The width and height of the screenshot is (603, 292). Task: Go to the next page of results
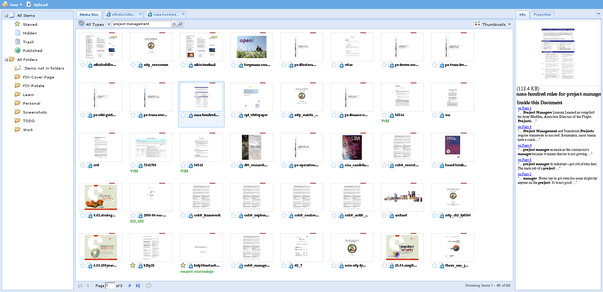(130, 286)
